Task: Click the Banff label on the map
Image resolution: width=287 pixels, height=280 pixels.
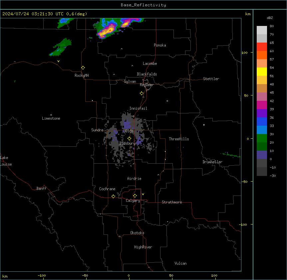Action: coord(41,189)
